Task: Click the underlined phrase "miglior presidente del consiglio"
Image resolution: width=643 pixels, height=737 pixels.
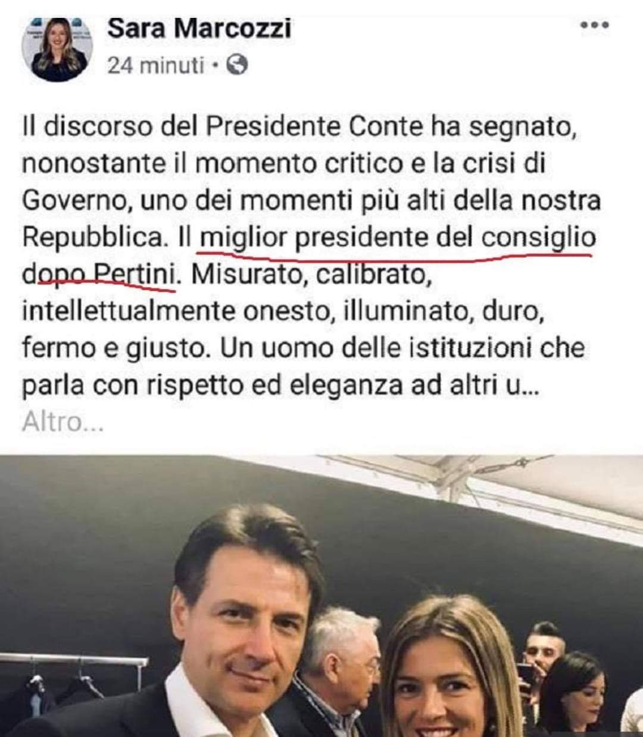Action: tap(398, 238)
